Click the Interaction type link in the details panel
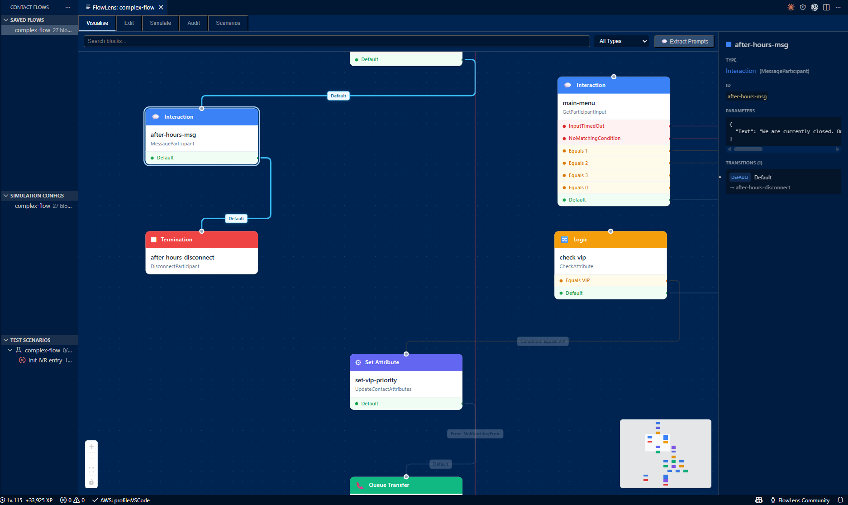The height and width of the screenshot is (505, 848). pyautogui.click(x=741, y=71)
